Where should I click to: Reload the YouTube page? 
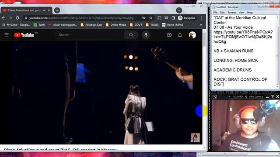pyautogui.click(x=17, y=18)
